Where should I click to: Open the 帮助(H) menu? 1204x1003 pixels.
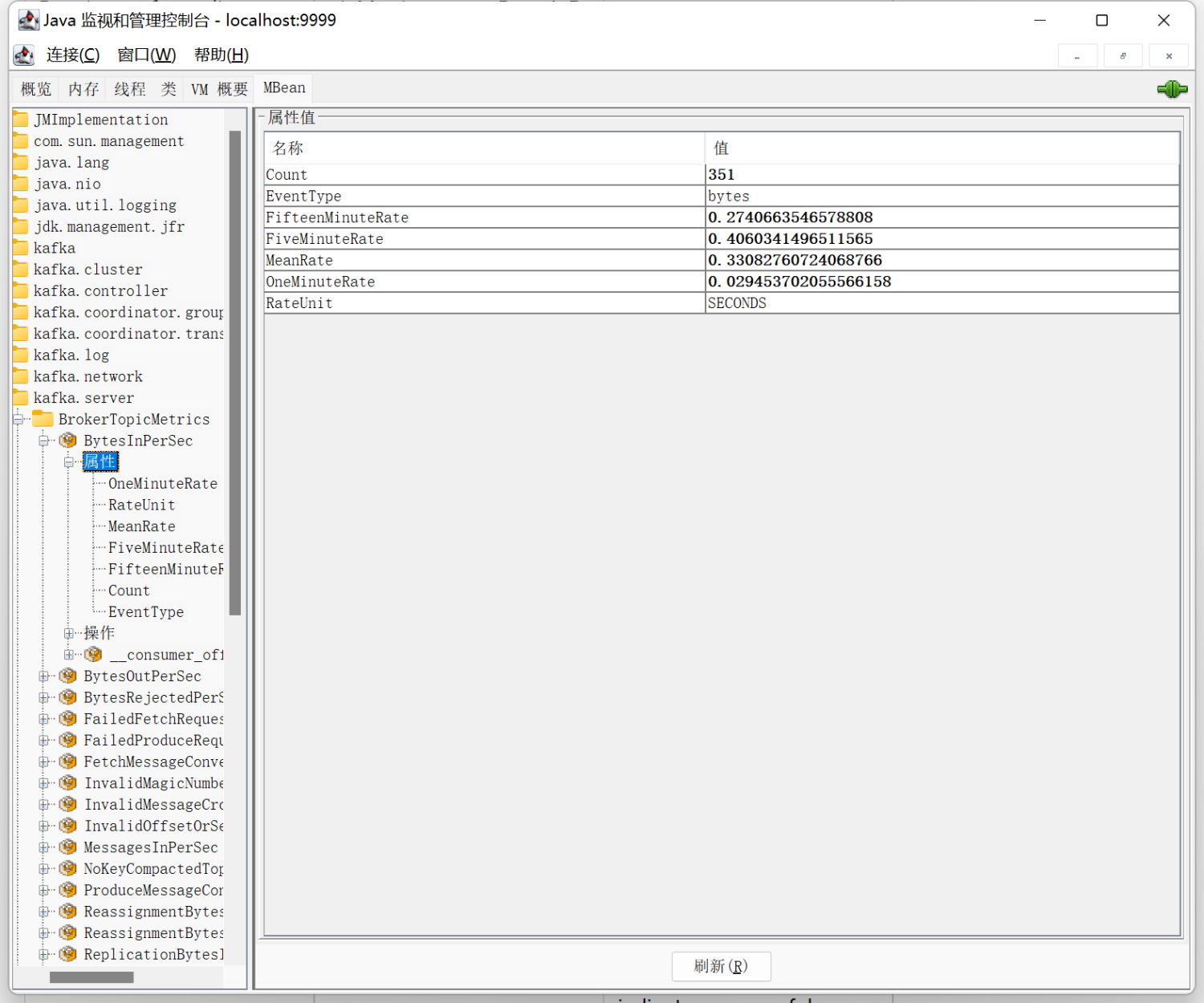point(222,55)
